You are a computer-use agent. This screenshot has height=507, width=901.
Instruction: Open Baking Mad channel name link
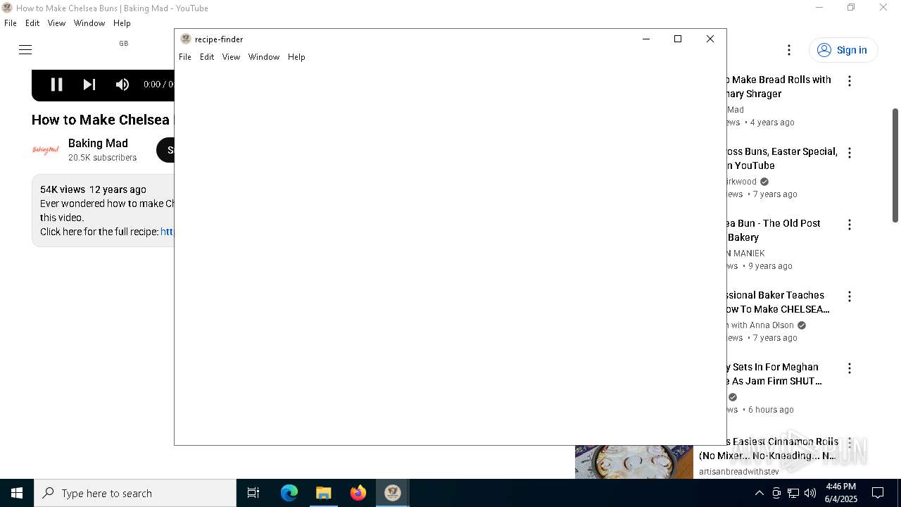point(98,143)
